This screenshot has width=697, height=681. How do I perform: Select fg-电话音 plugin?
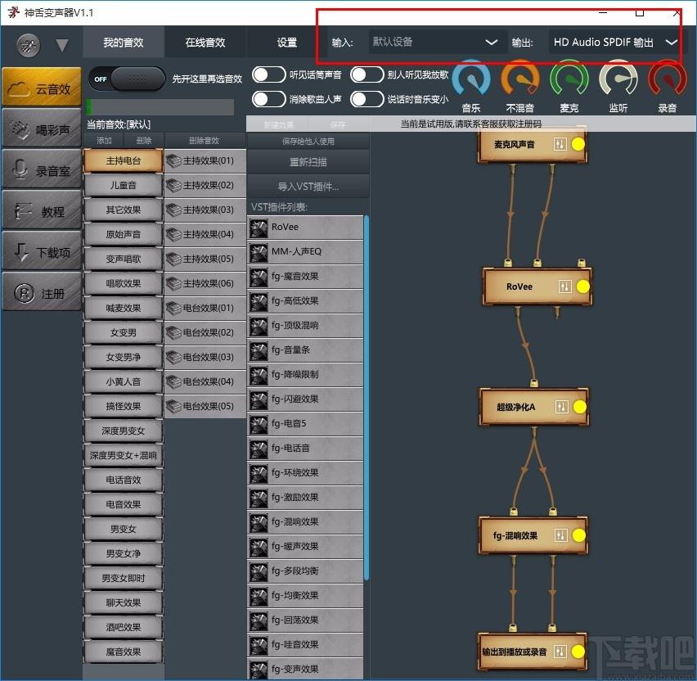click(x=305, y=449)
